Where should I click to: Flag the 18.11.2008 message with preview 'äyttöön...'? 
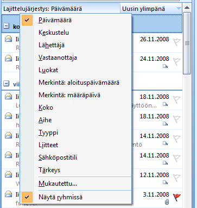pyautogui.click(x=177, y=100)
